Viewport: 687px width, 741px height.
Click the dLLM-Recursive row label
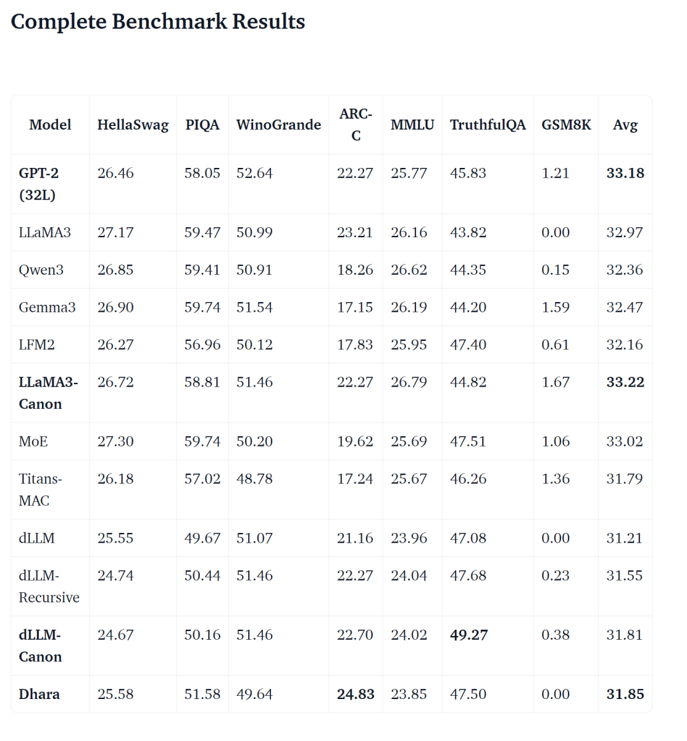[x=49, y=586]
